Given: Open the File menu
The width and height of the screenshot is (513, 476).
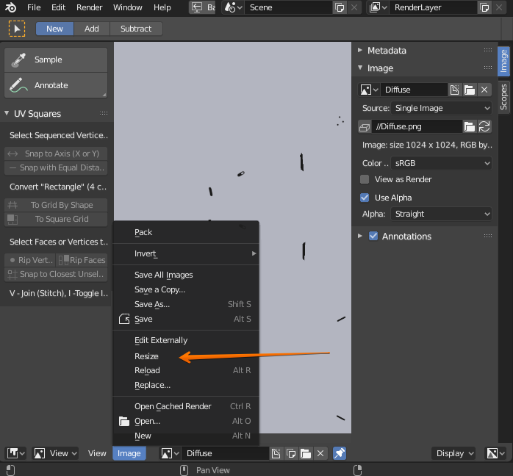Looking at the screenshot, I should pyautogui.click(x=34, y=7).
